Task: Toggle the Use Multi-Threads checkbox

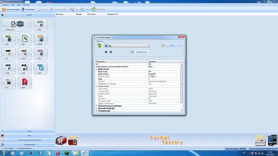Action: pyautogui.click(x=23, y=149)
